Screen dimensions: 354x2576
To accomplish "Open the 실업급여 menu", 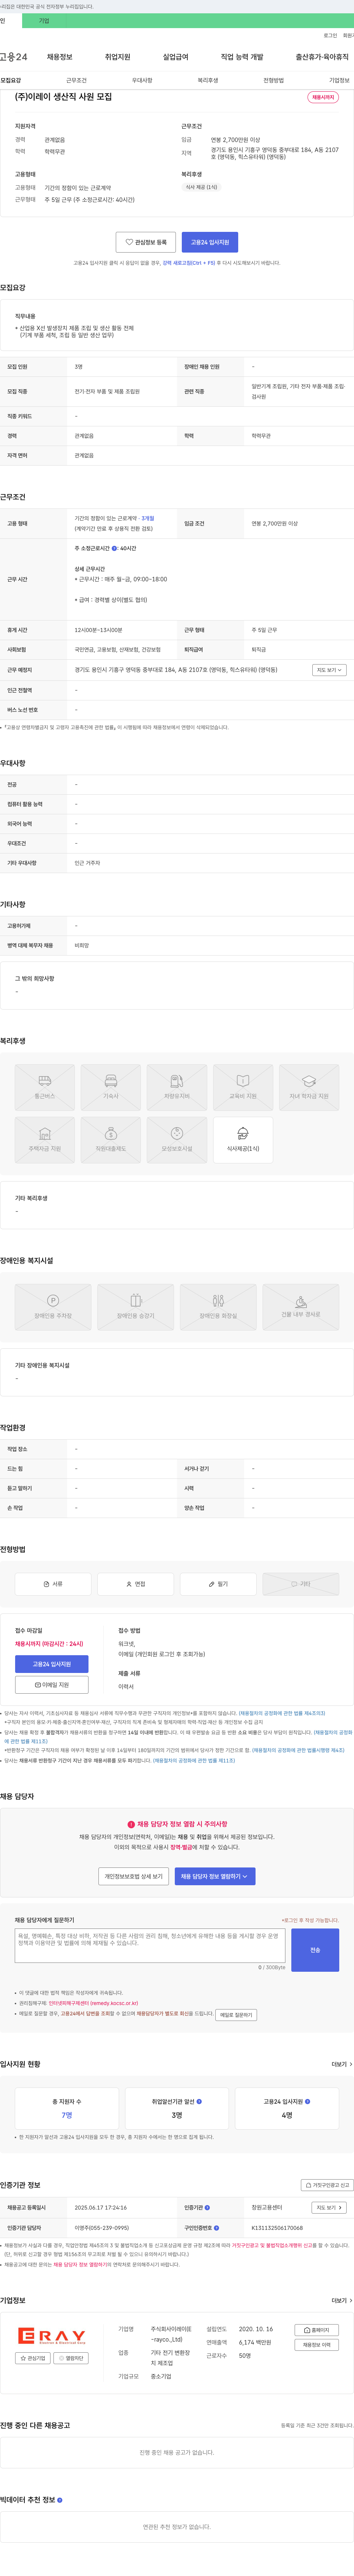I will point(176,57).
